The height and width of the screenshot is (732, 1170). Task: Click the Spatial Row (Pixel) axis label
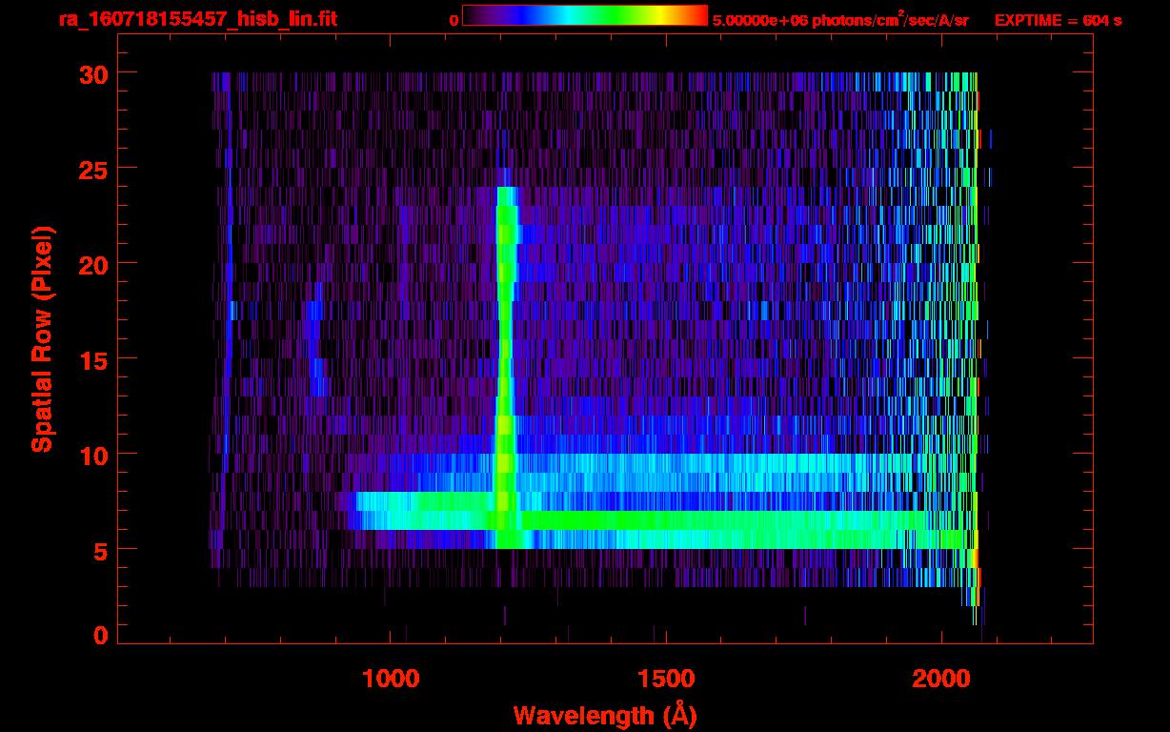pos(42,338)
